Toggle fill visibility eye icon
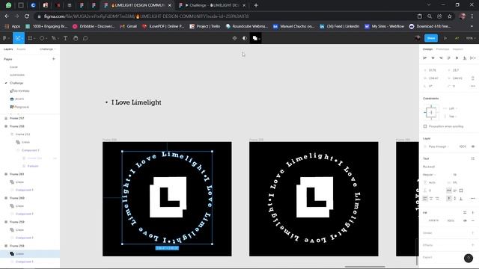Viewport: 479px width, 269px height. coord(465,220)
